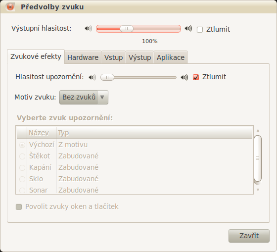The width and height of the screenshot is (277, 252).
Task: Click the scrollbar up arrow of sound list
Action: pyautogui.click(x=258, y=131)
